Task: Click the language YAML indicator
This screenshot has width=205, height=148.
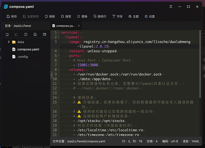Action: 191,141
